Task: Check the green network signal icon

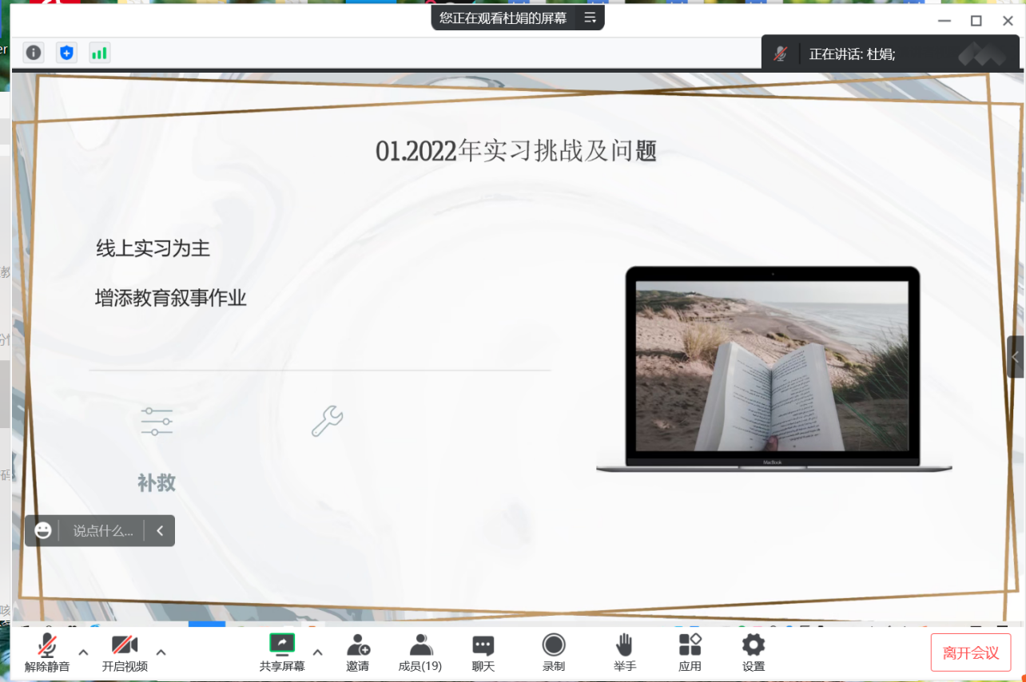Action: [99, 53]
